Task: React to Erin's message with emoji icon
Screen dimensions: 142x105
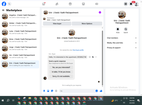Action: pos(90,57)
